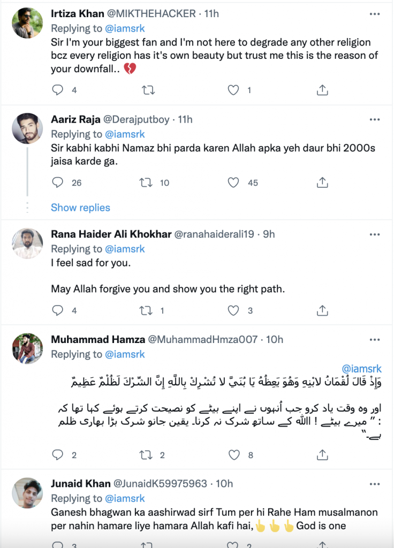This screenshot has width=394, height=548.
Task: Like Irtiza Khan's tweet
Action: (x=233, y=90)
